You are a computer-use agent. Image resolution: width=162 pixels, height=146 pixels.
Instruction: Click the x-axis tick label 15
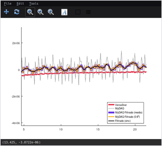98,129
